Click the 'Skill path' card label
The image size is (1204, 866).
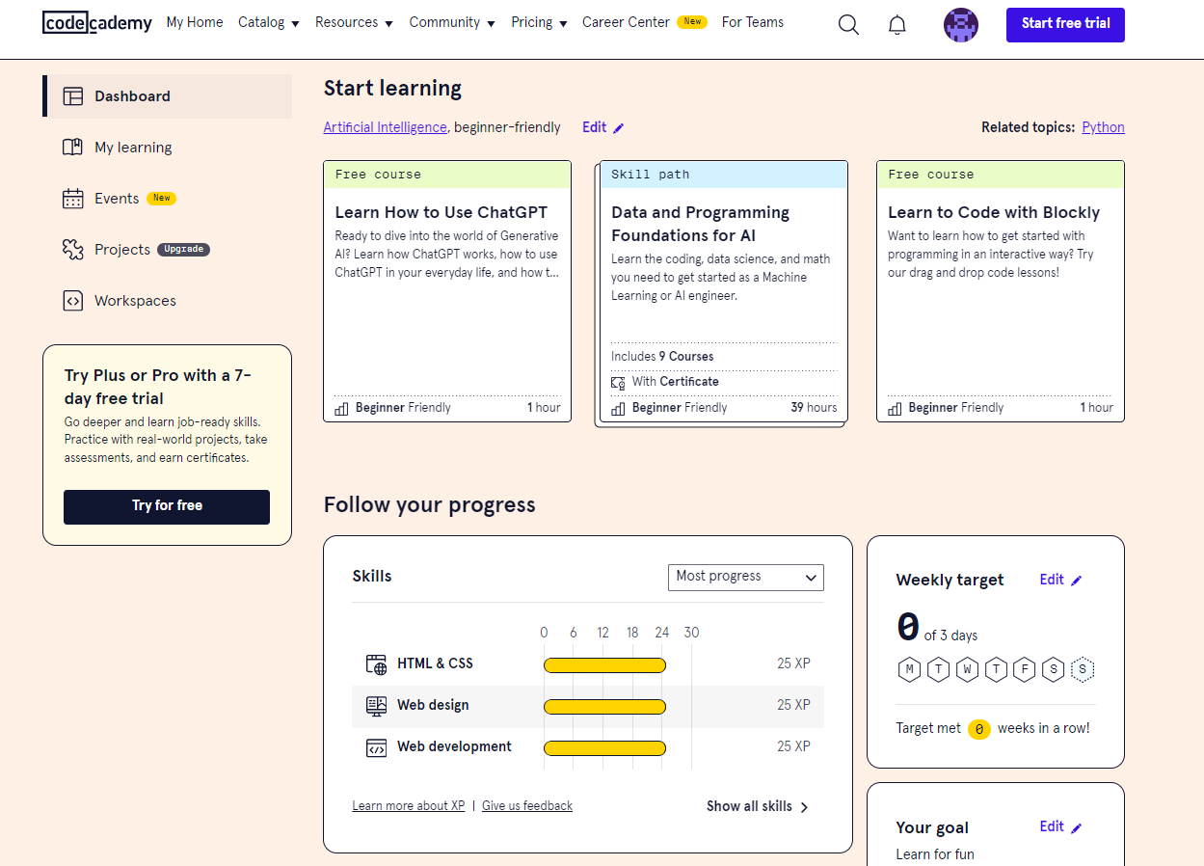pyautogui.click(x=651, y=175)
